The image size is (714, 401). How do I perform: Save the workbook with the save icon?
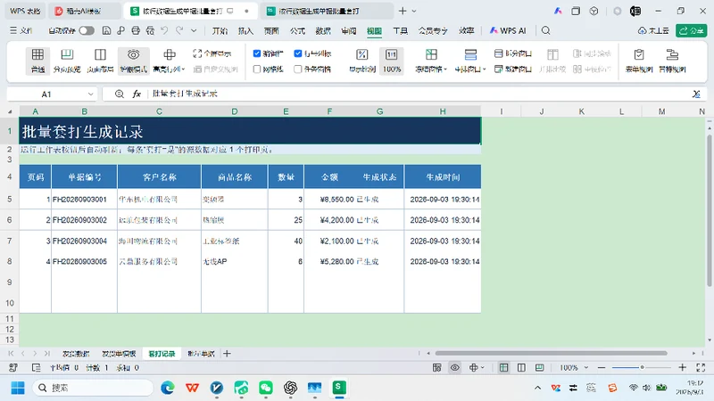[106, 30]
